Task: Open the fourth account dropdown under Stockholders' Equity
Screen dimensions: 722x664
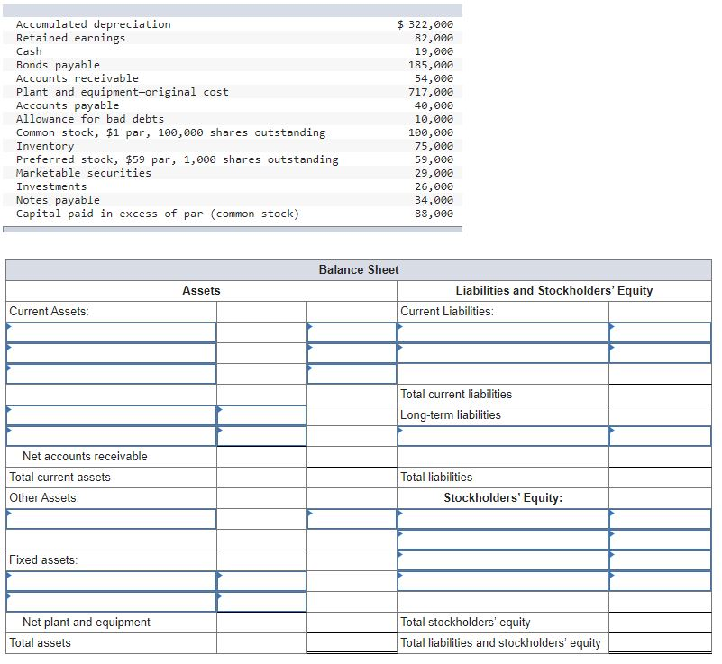Action: [503, 581]
